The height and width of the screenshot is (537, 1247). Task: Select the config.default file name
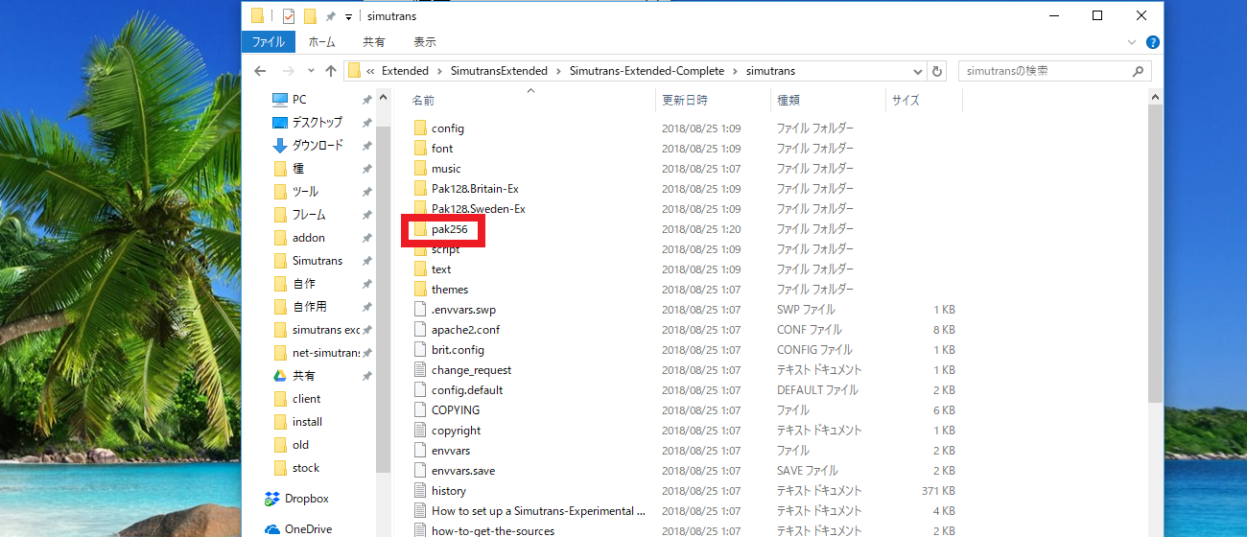[467, 390]
